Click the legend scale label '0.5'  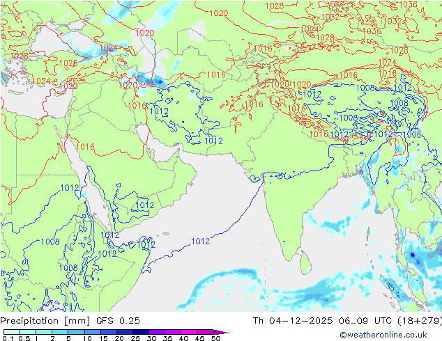[24, 338]
